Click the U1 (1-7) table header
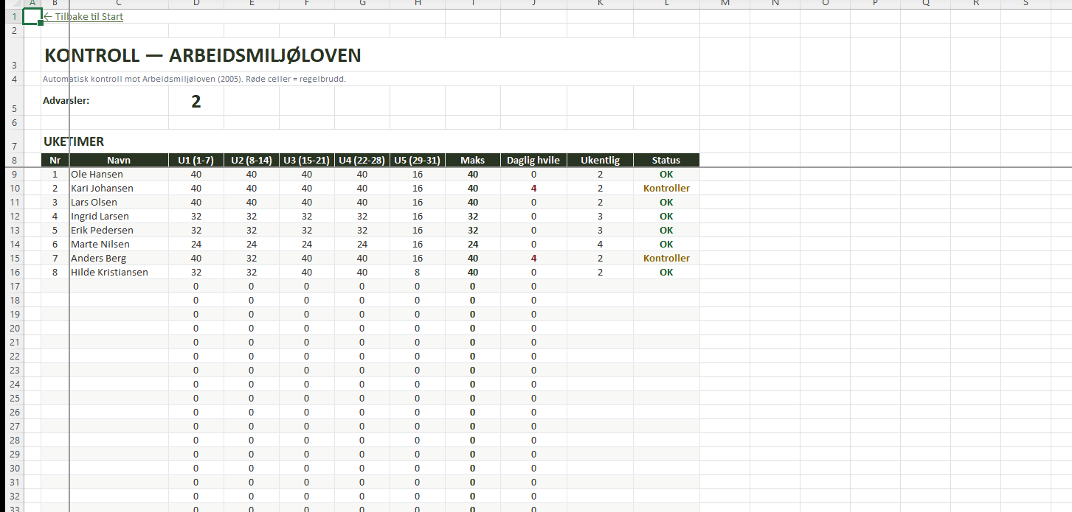The height and width of the screenshot is (512, 1072). (196, 160)
